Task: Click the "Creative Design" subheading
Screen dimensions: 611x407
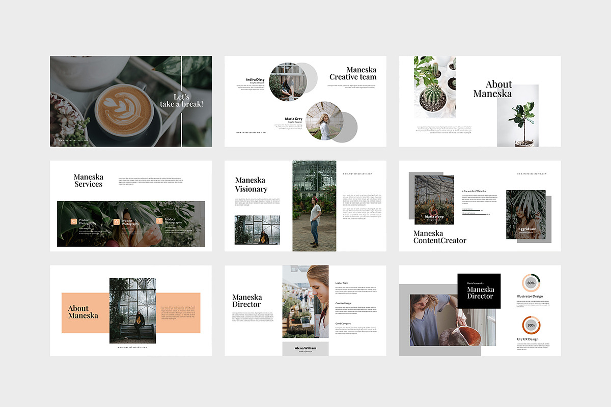Action: pos(343,303)
